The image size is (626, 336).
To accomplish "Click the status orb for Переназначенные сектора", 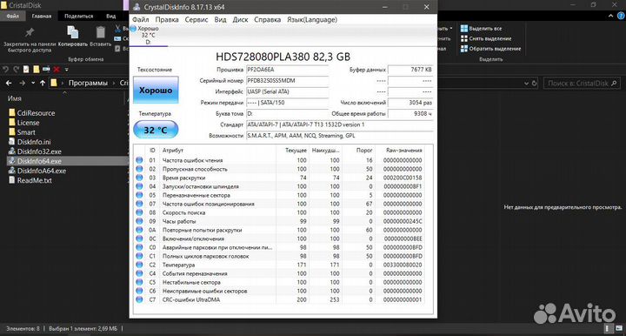I will pos(139,195).
